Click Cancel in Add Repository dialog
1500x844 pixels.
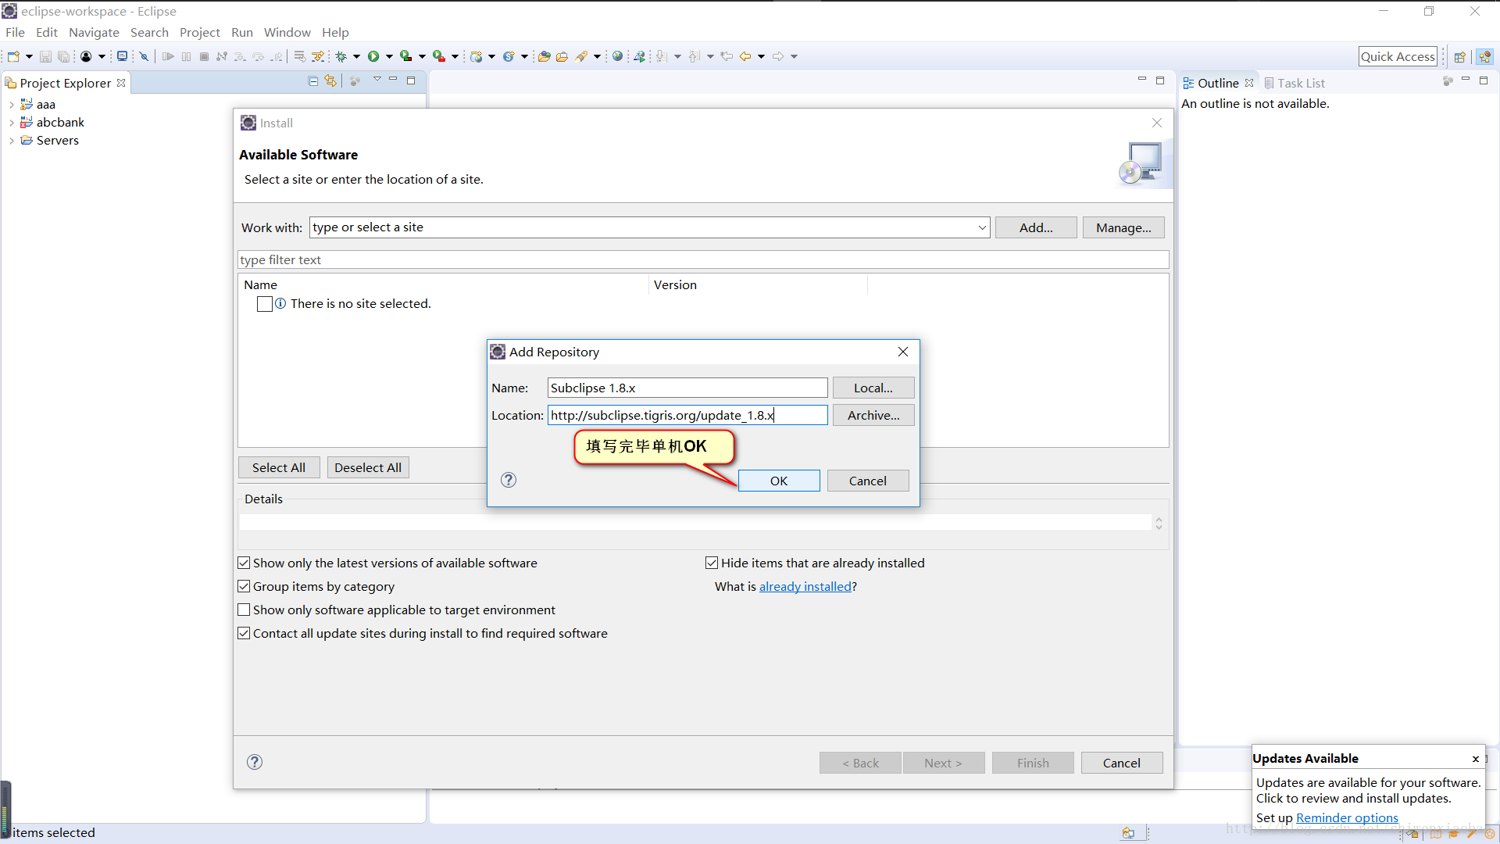867,481
